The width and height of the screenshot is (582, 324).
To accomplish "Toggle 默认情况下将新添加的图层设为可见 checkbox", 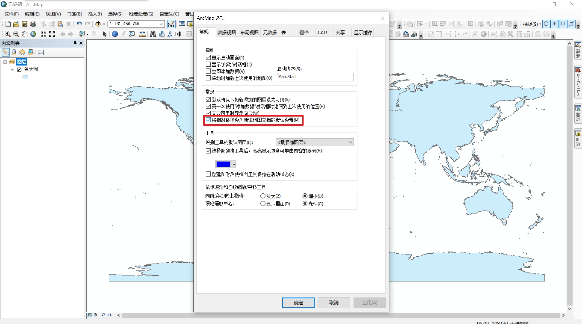I will click(208, 100).
